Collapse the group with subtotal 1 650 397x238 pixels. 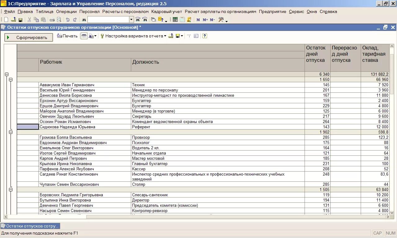click(11, 80)
